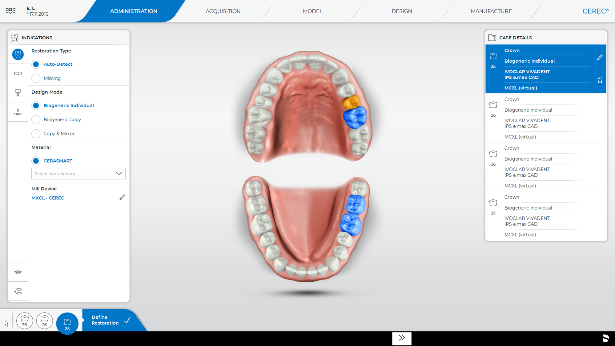Click the implant scan icon in sidebar
This screenshot has width=615, height=346.
coord(18,112)
